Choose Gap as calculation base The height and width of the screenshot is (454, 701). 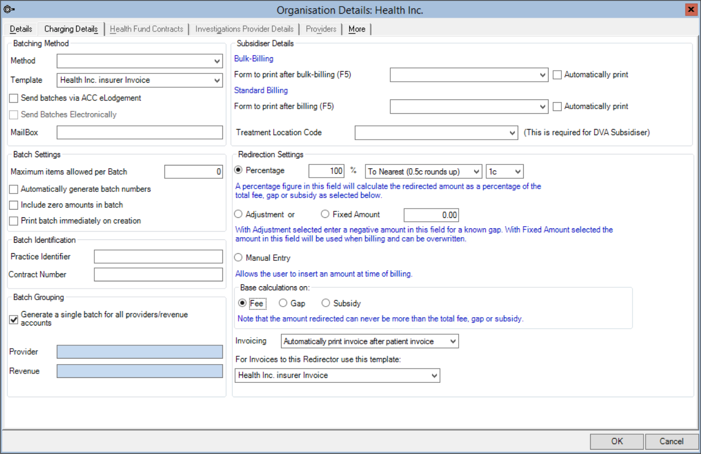point(283,303)
